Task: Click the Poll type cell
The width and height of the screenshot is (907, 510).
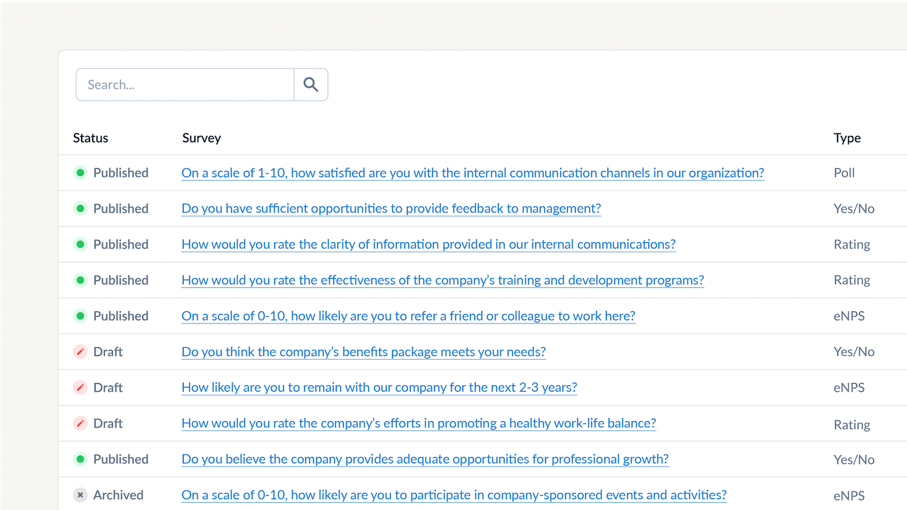Action: (844, 173)
